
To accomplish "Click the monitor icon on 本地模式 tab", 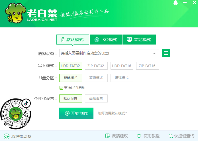I will coord(129,40).
